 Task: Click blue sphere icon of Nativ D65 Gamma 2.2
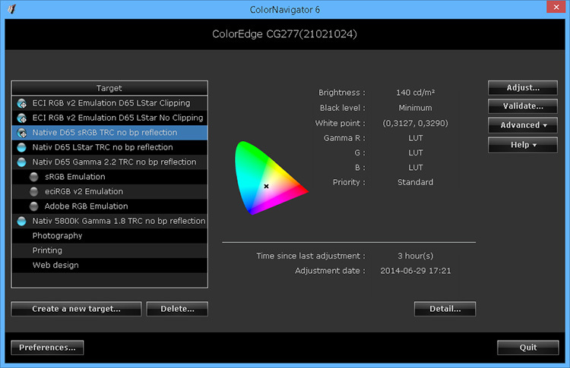pyautogui.click(x=22, y=162)
